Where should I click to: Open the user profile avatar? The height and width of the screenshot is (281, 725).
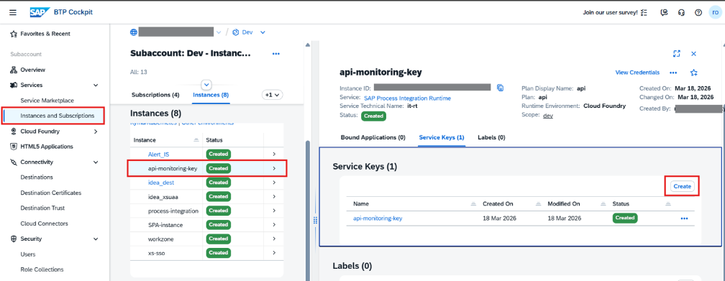pos(715,12)
